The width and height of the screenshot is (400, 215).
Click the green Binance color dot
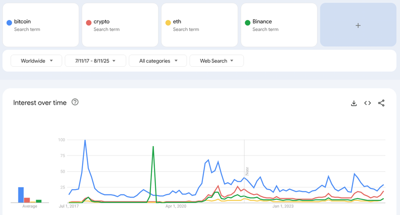(x=247, y=22)
